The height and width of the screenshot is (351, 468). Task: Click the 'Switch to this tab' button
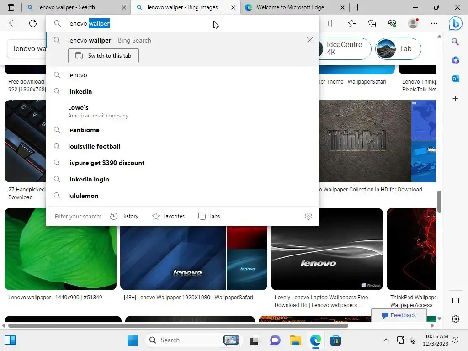click(103, 56)
